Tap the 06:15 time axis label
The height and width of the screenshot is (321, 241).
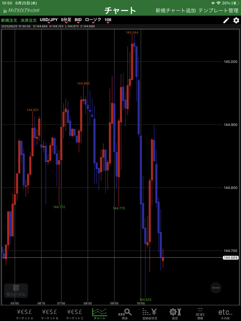point(41,303)
